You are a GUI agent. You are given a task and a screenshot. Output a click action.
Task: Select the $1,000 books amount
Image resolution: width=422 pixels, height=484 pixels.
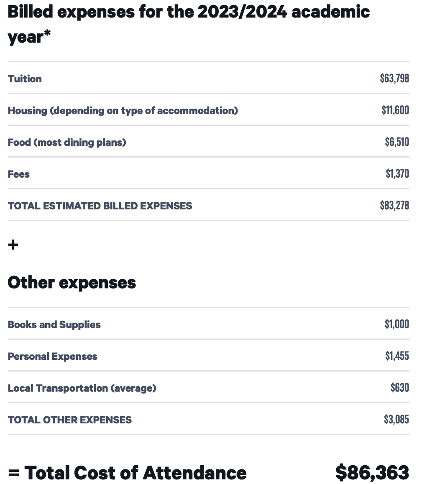click(x=397, y=324)
